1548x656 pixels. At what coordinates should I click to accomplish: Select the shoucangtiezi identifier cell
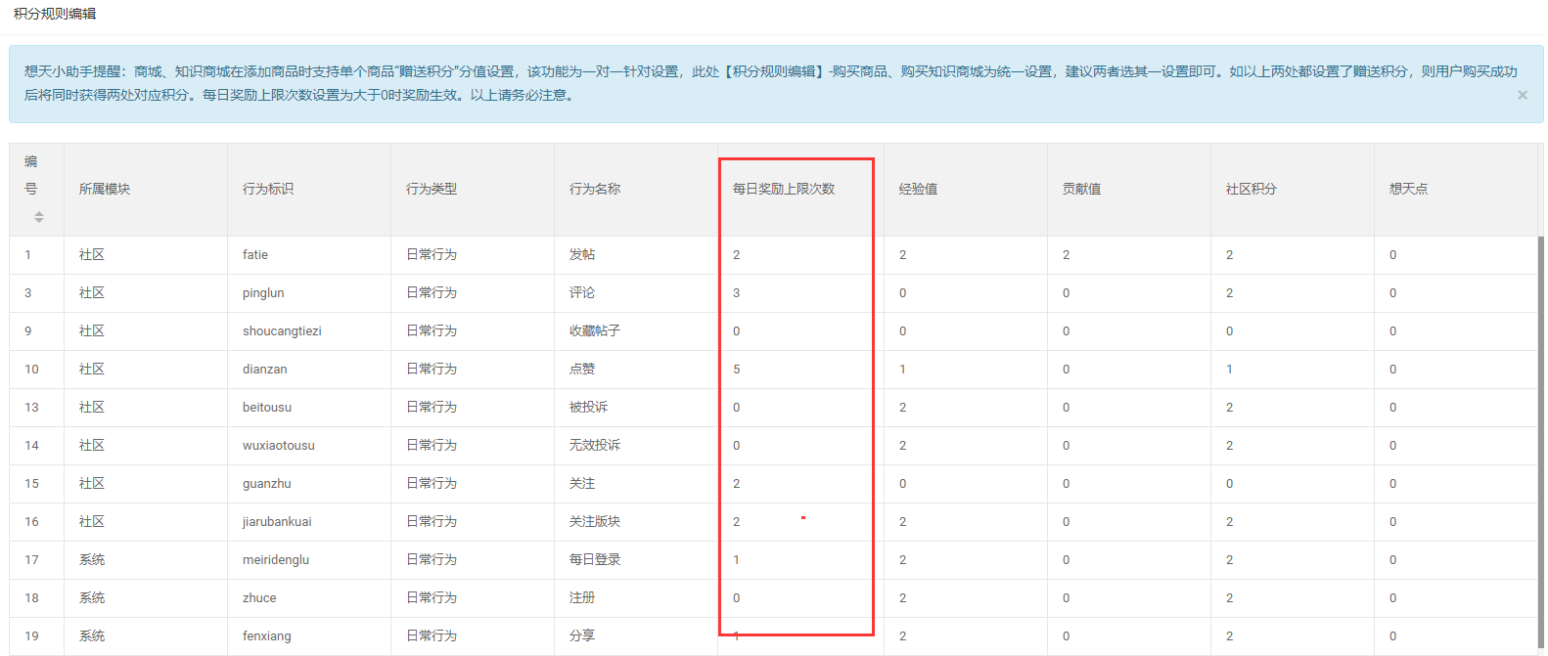[x=309, y=330]
